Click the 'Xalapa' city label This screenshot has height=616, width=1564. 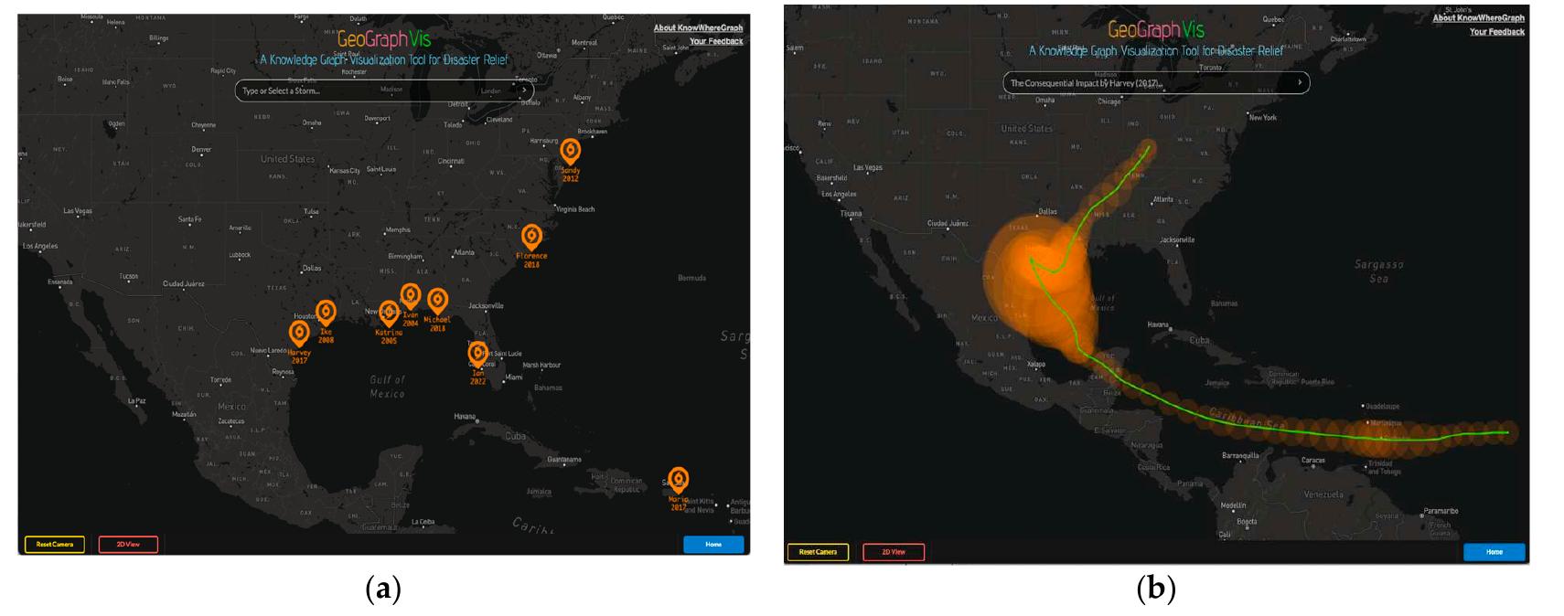click(x=1035, y=365)
